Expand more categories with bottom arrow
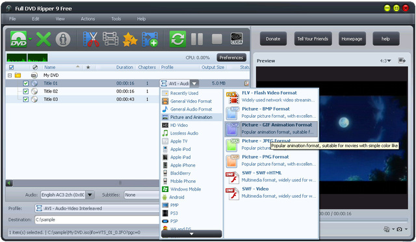 click(x=192, y=234)
